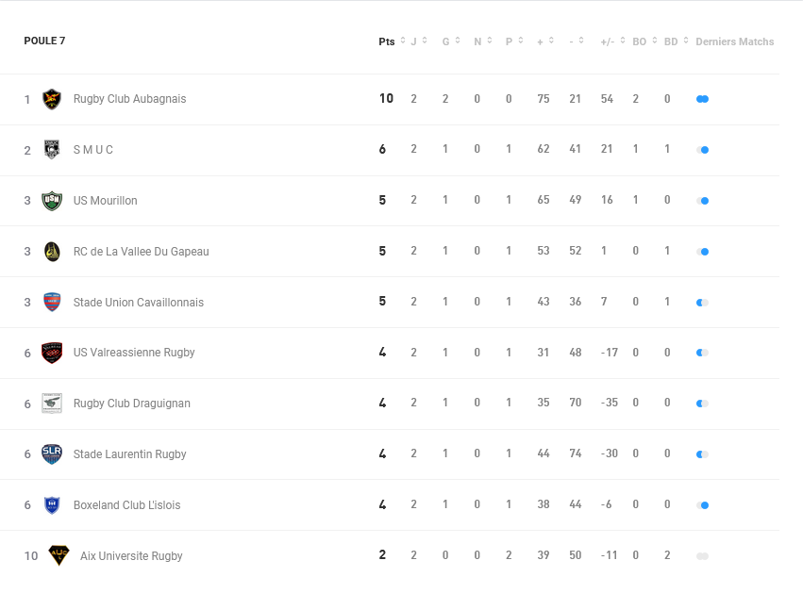Click the S M U C club crest
Screen dimensions: 803x610
coord(52,150)
